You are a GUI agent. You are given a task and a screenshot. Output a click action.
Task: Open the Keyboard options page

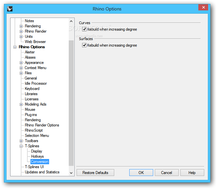pyautogui.click(x=32, y=89)
